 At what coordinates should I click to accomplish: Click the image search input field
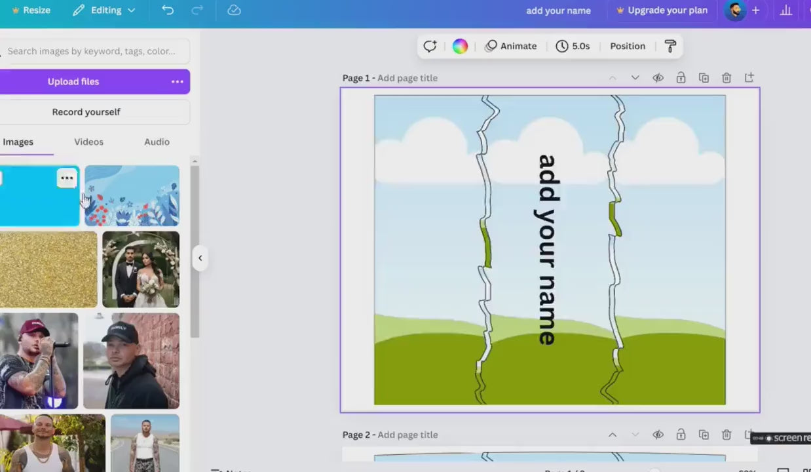[92, 51]
